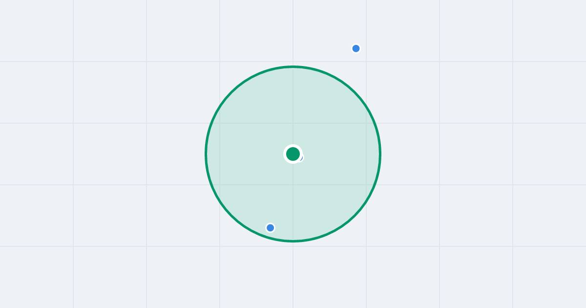586x308 pixels.
Task: Click the green center marker of the circle
Action: point(293,154)
